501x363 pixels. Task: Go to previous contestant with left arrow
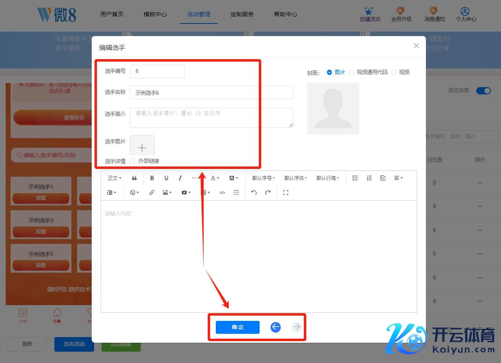tap(276, 327)
